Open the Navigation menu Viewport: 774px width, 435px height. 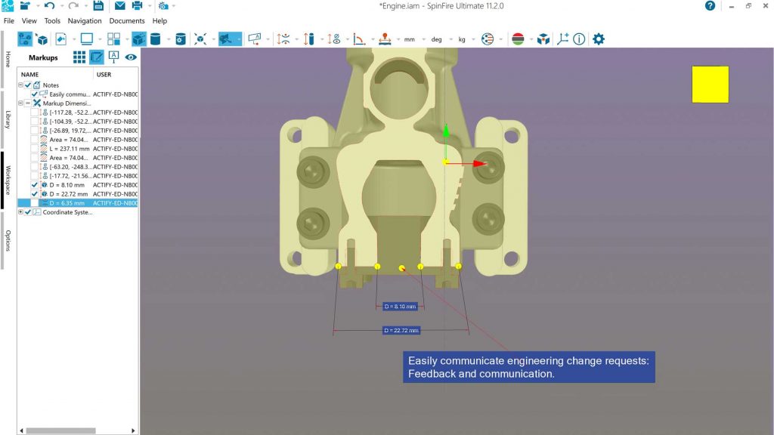click(85, 20)
